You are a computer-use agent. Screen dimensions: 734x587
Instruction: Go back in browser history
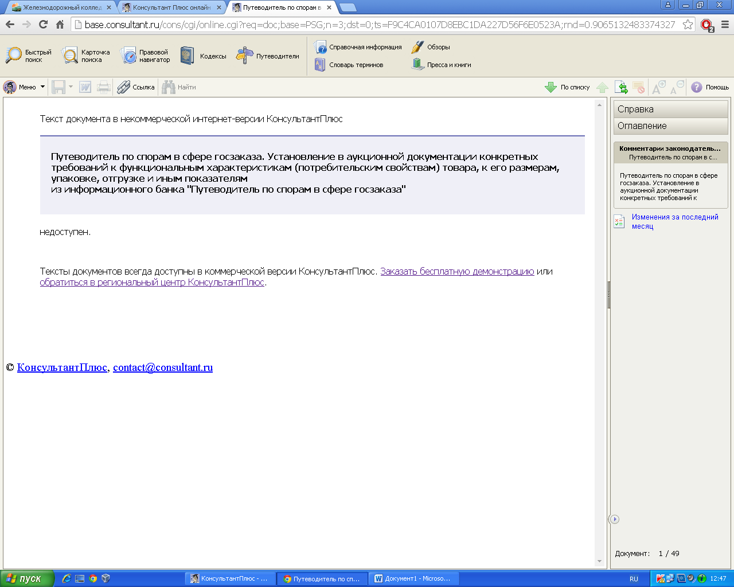[10, 25]
